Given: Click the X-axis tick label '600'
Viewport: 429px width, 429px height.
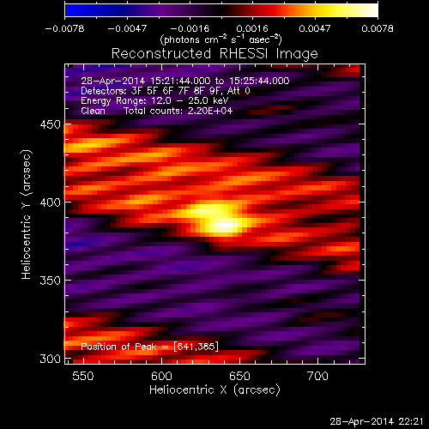Looking at the screenshot, I should point(161,376).
